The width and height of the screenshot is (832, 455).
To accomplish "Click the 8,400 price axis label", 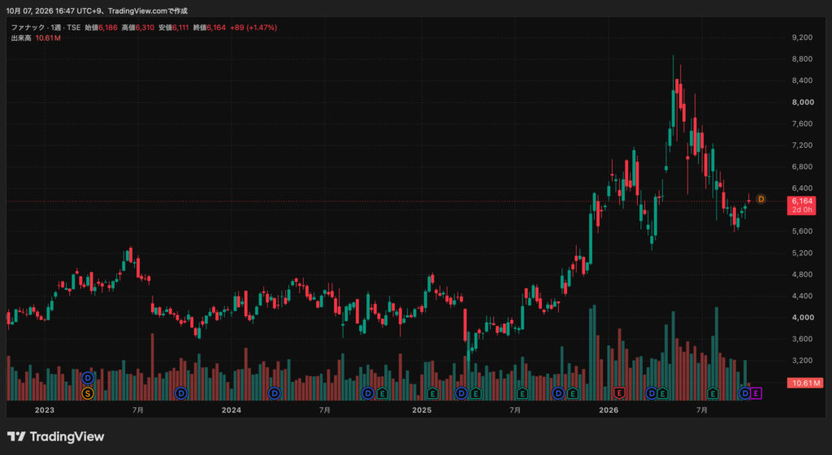I will 802,80.
